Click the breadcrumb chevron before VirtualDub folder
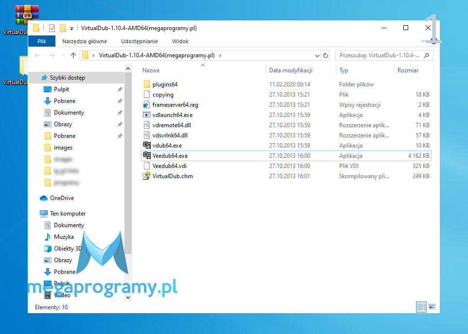 (93, 55)
